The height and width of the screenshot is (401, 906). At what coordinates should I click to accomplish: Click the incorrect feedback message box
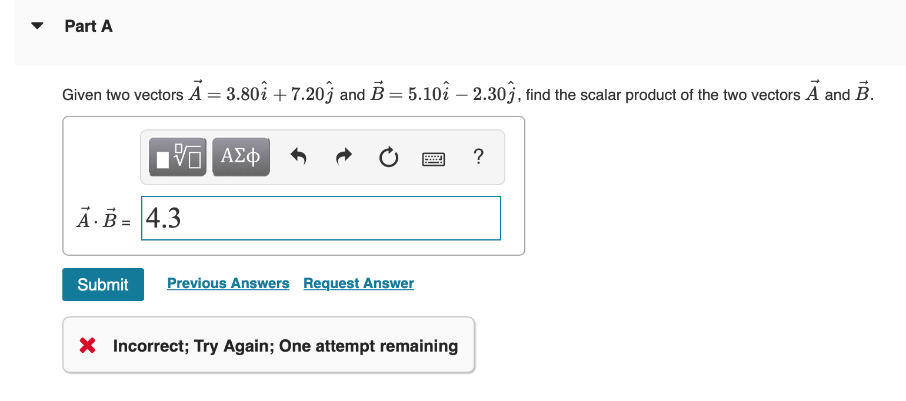[x=268, y=345]
